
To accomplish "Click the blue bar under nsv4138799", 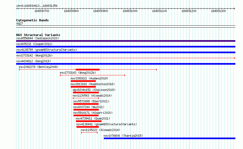I will (x=126, y=52).
